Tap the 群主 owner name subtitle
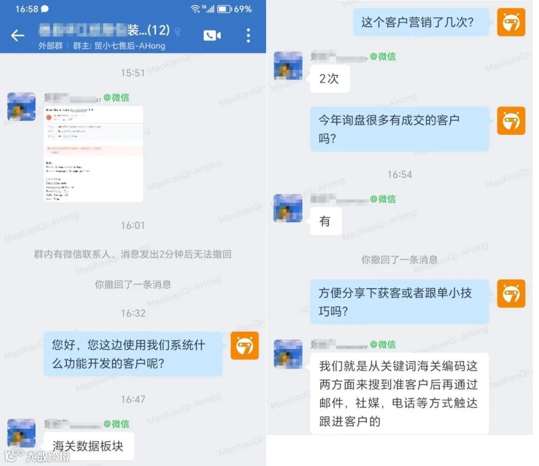Image resolution: width=539 pixels, height=466 pixels. pyautogui.click(x=119, y=46)
